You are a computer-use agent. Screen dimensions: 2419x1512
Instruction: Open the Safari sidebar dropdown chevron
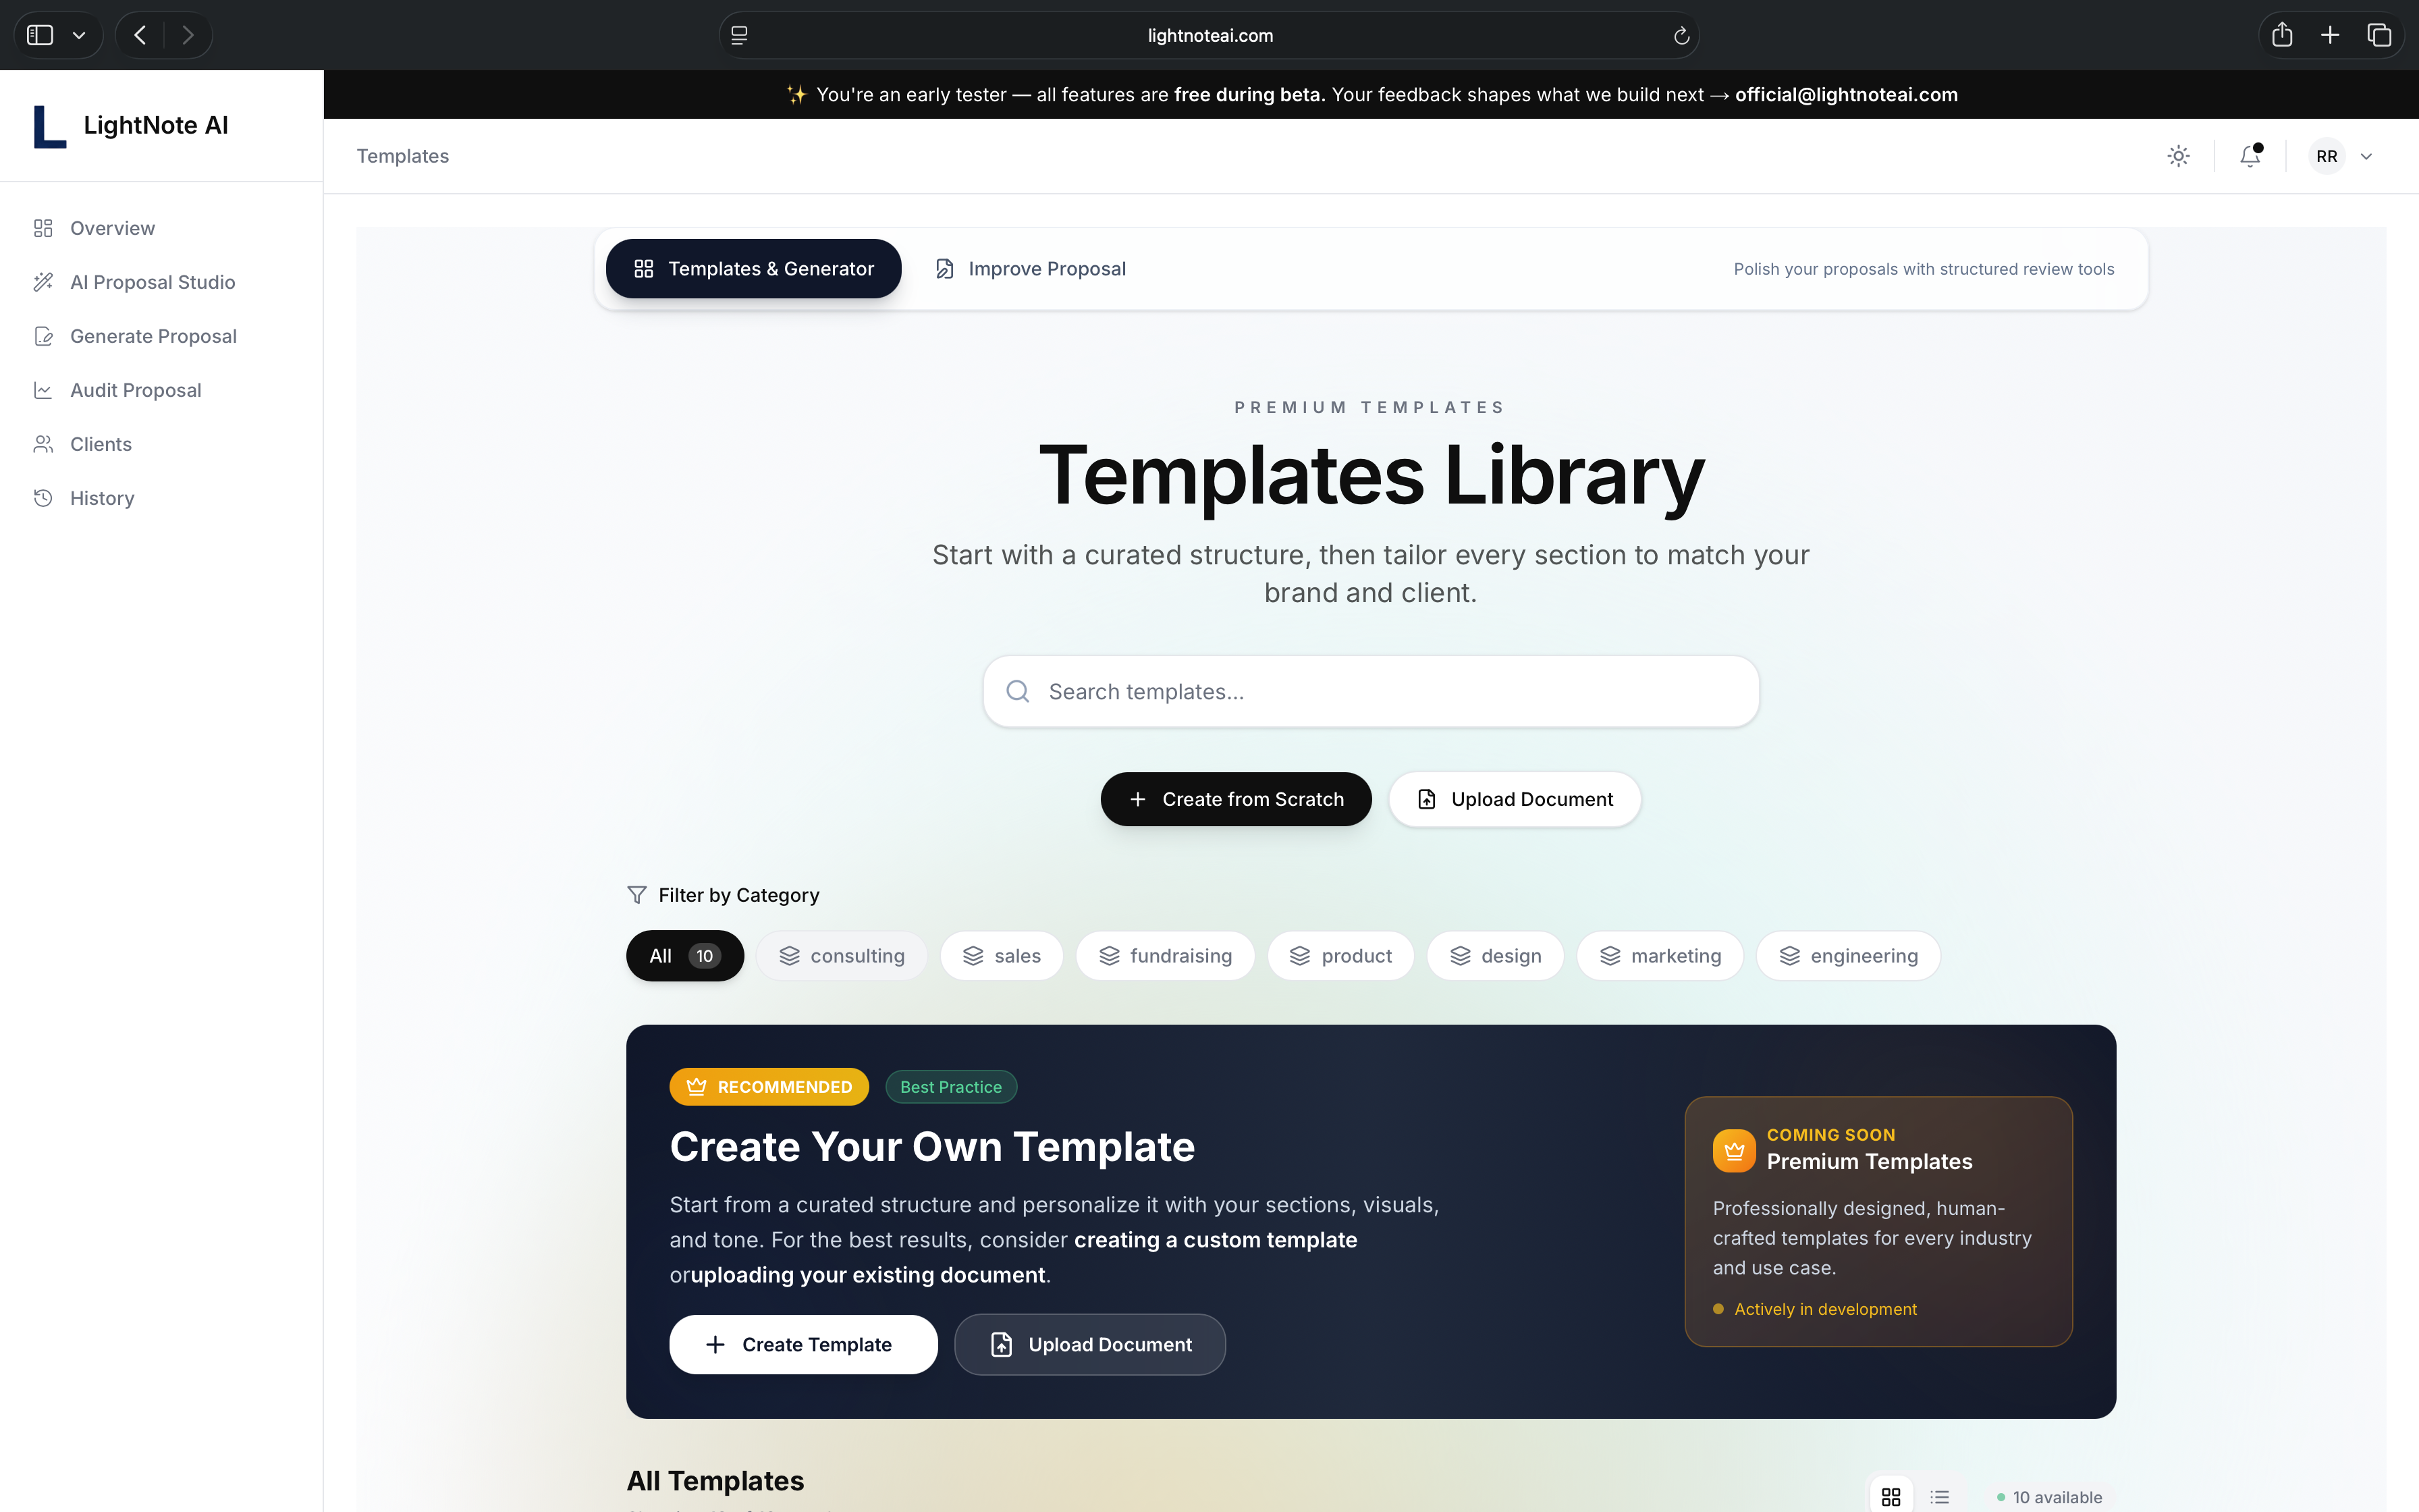79,36
